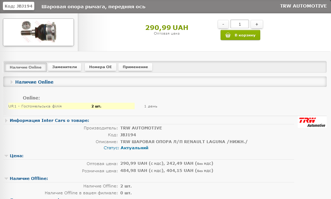331x199 pixels.
Task: Click the quantity input field
Action: click(x=240, y=24)
